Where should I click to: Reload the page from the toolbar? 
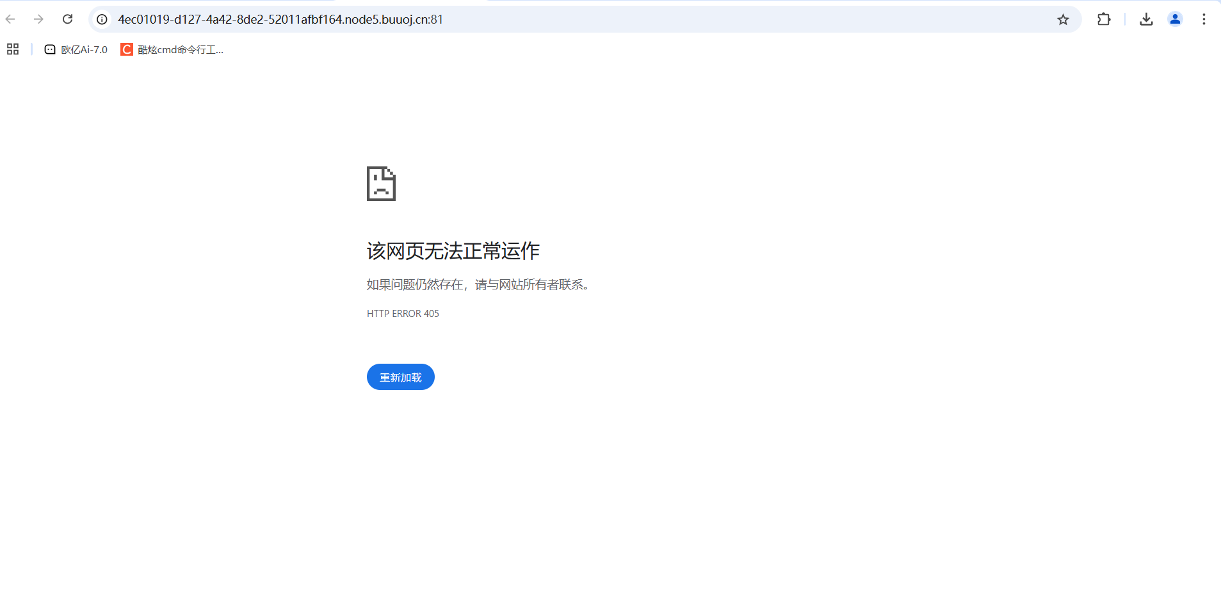click(x=68, y=19)
